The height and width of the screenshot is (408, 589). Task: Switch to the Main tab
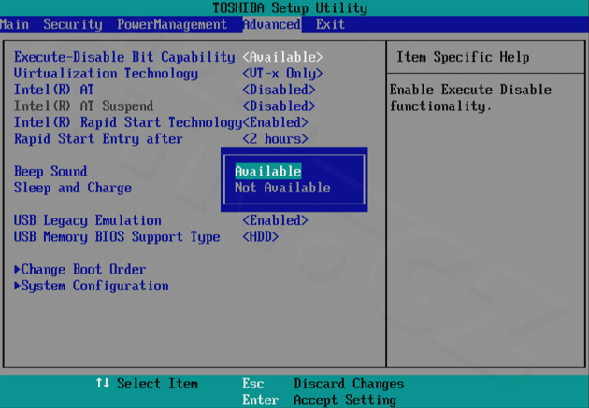coord(14,25)
